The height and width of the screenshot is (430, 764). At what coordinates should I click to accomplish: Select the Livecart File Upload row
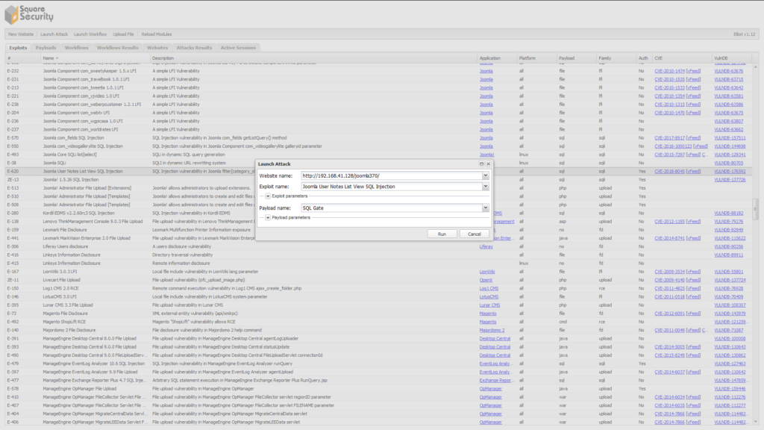tap(378, 281)
